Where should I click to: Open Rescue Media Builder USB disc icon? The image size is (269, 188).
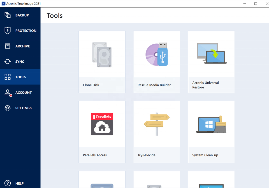click(157, 54)
